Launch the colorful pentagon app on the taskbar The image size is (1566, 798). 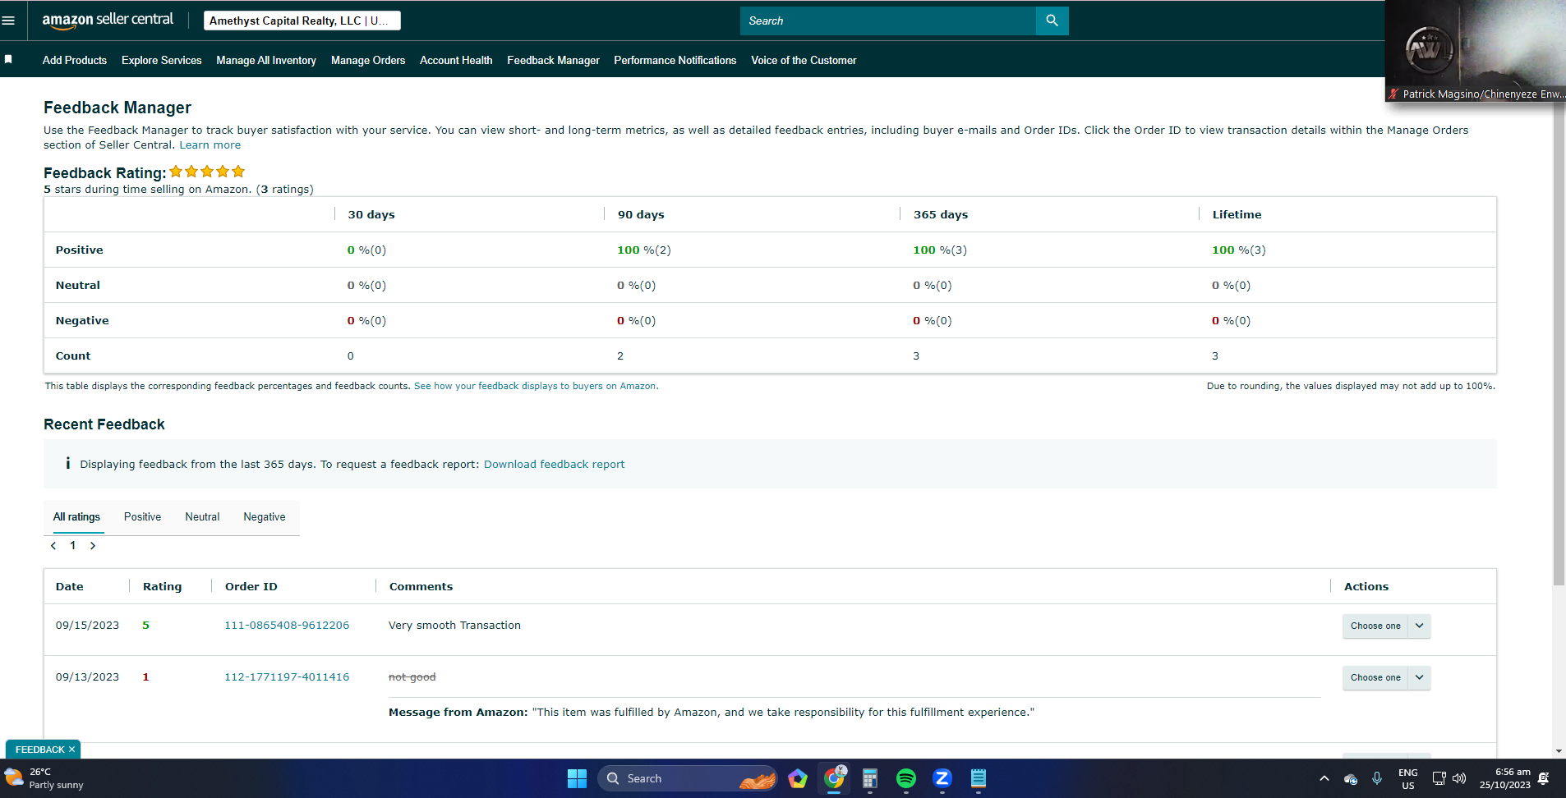[x=798, y=778]
